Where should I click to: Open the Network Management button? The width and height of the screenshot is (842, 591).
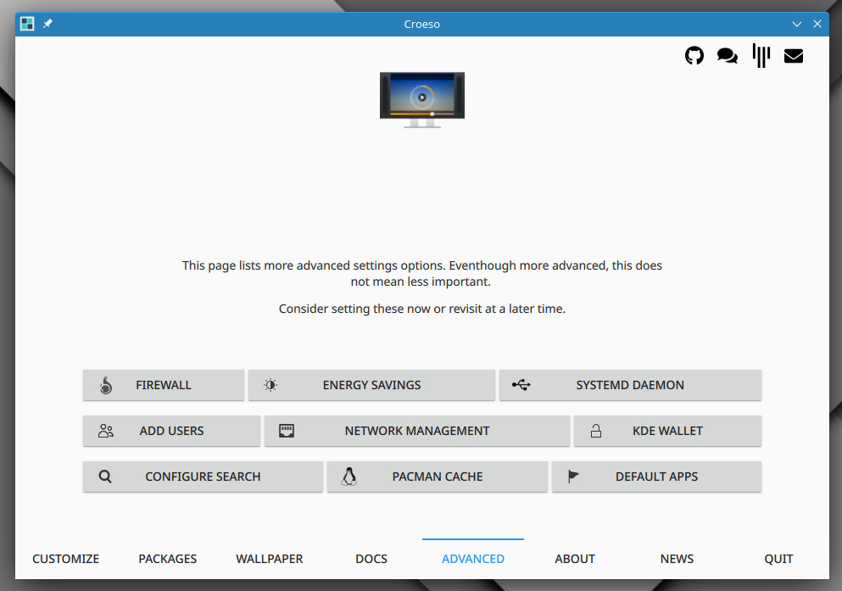pyautogui.click(x=416, y=431)
